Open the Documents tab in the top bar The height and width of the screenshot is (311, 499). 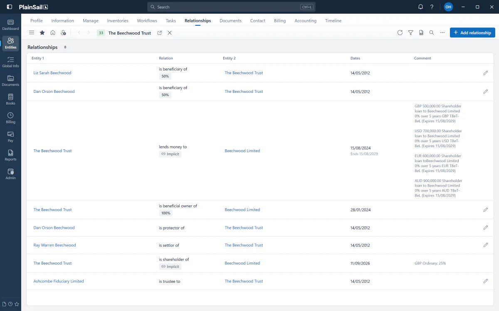click(x=230, y=21)
